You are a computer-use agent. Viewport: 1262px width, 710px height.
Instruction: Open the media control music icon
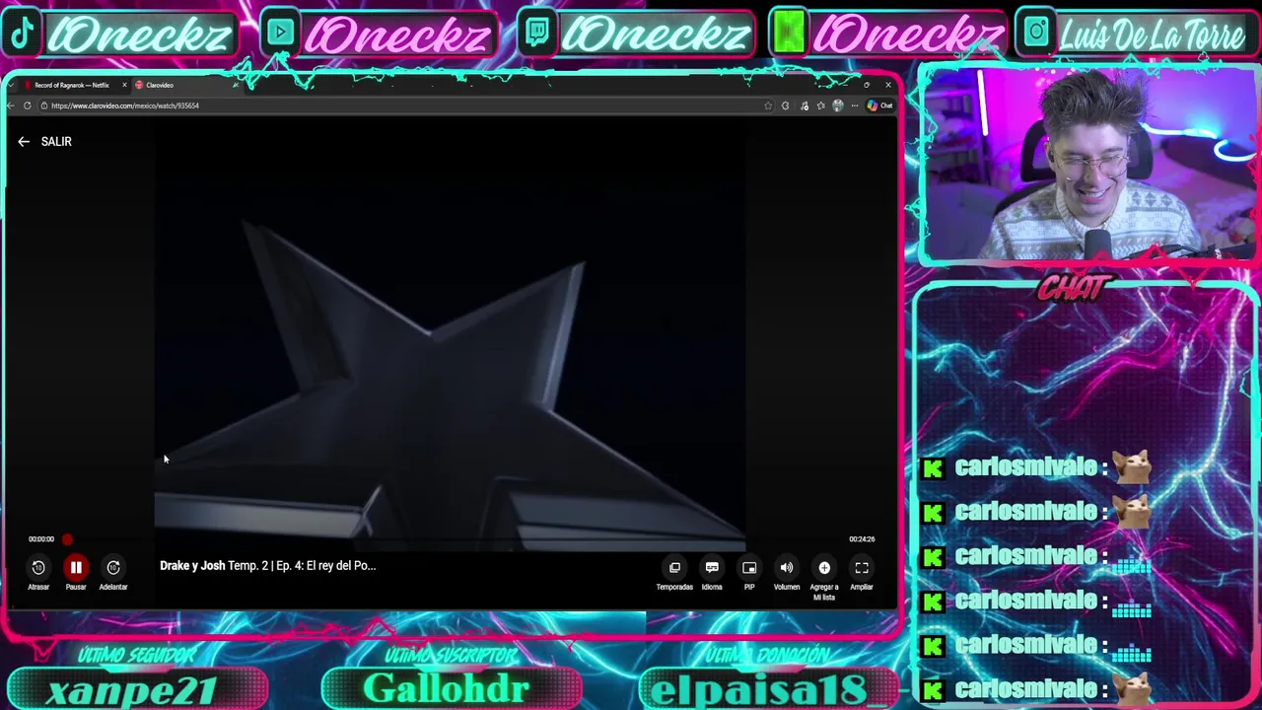click(x=805, y=106)
